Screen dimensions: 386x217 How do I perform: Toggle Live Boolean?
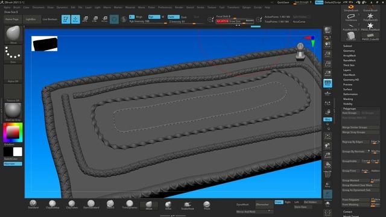coord(49,19)
